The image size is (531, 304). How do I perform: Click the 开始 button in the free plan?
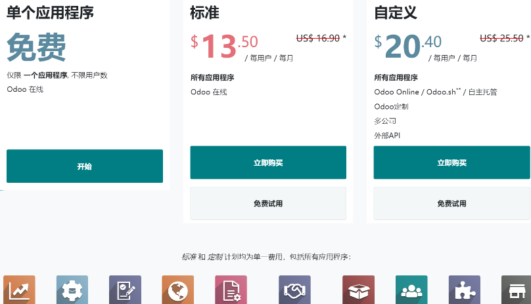pyautogui.click(x=85, y=166)
